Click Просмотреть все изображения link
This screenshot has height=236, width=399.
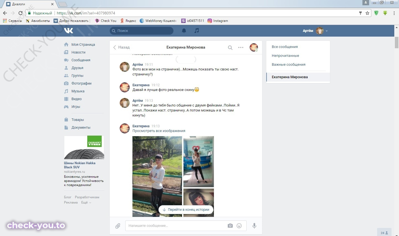[x=159, y=131]
